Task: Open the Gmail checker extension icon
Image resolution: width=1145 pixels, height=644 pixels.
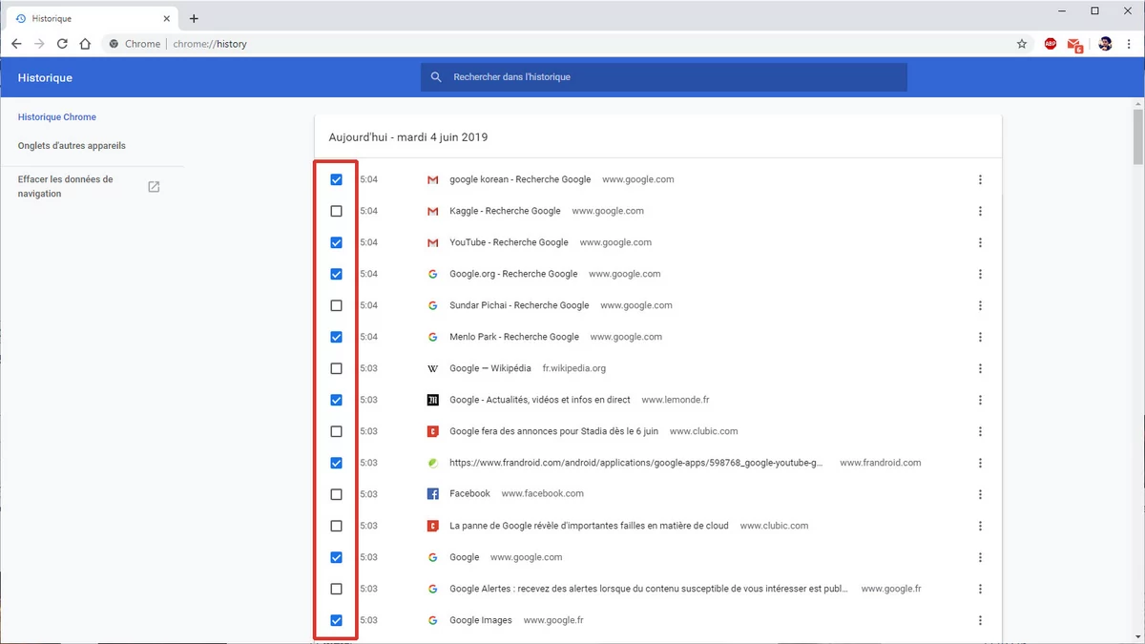Action: click(1075, 45)
